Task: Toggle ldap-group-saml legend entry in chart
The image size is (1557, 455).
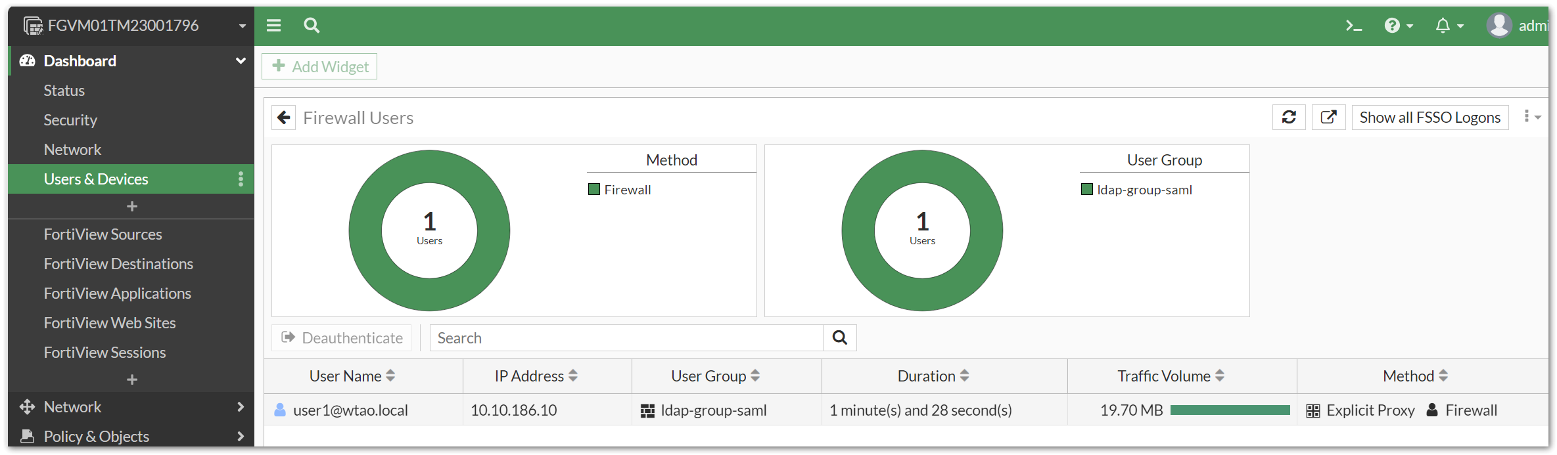Action: (x=1136, y=190)
